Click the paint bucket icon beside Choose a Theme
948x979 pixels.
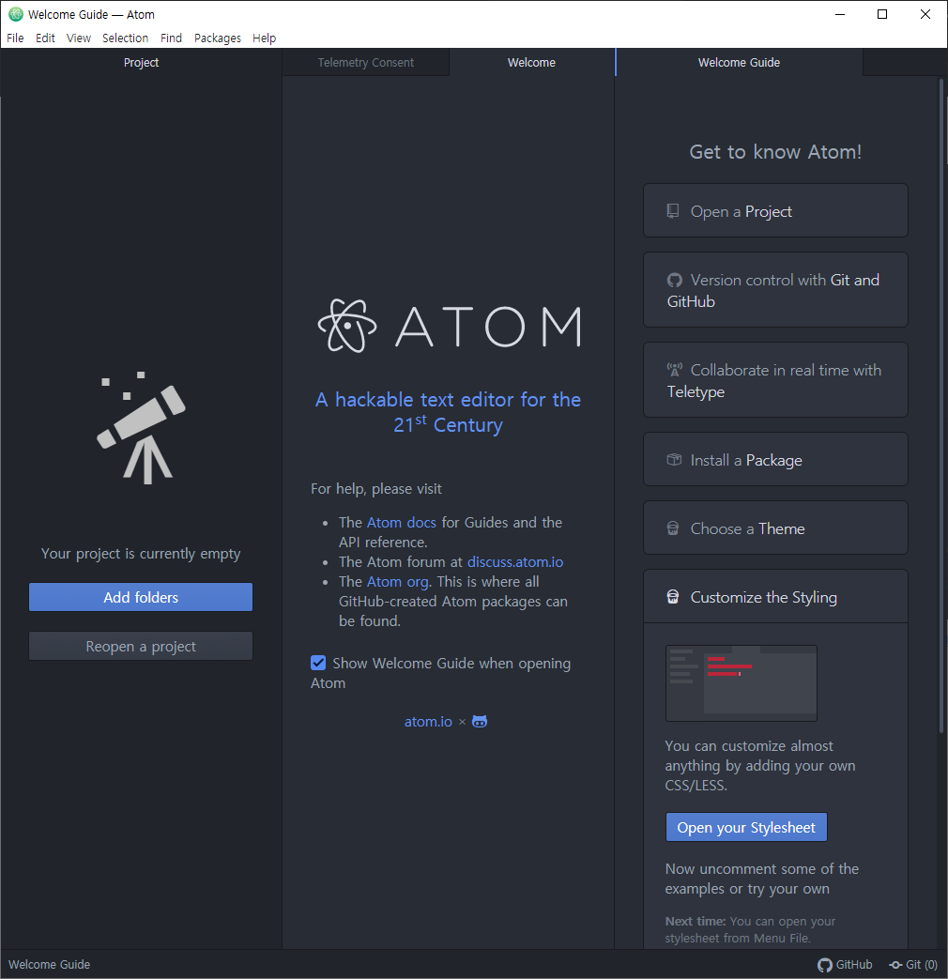pyautogui.click(x=673, y=528)
